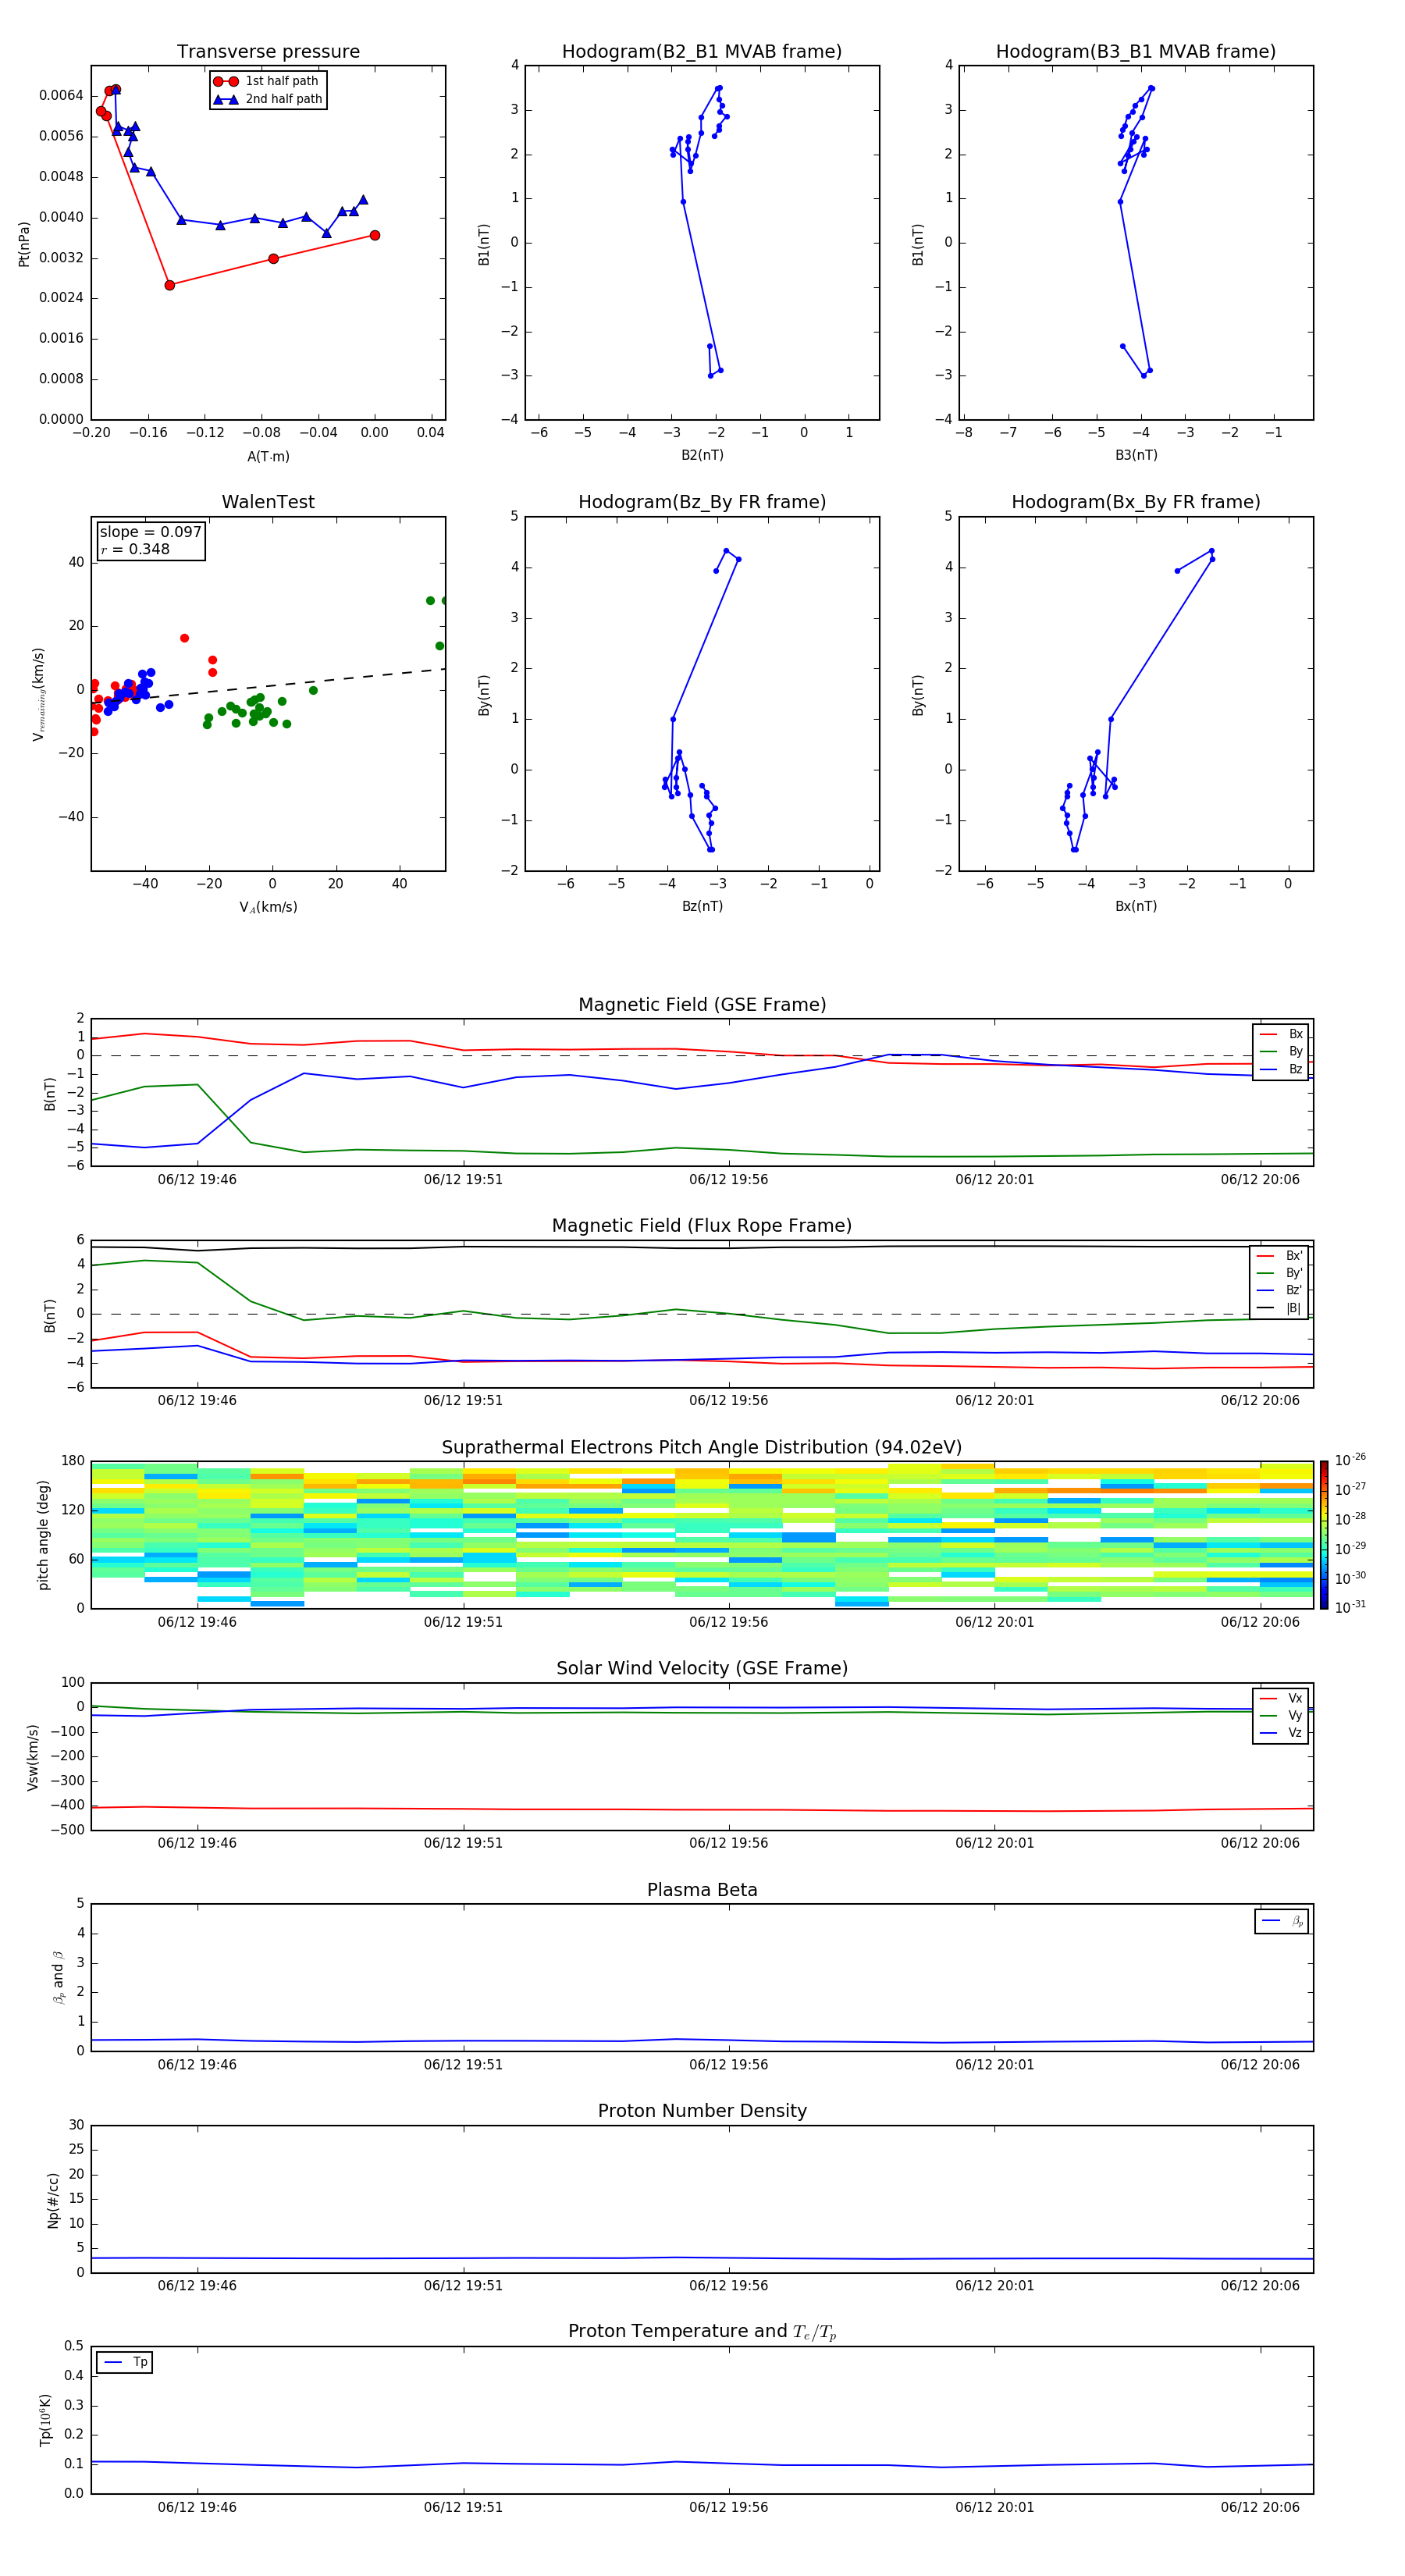Click the "Plasma Beta" plot title
The width and height of the screenshot is (1405, 2576).
pos(702,1890)
